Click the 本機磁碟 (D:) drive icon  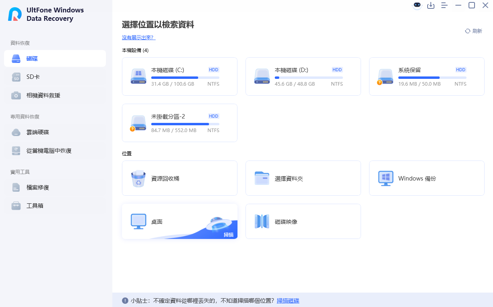click(262, 76)
